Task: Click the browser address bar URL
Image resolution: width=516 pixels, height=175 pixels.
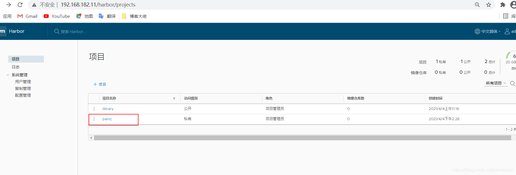Action: (x=98, y=5)
